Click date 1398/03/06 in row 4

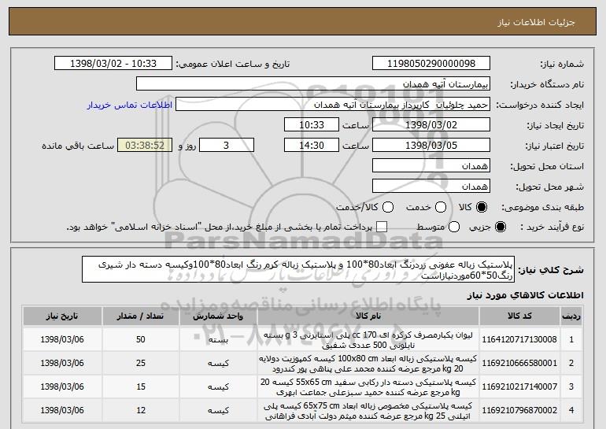coord(62,410)
